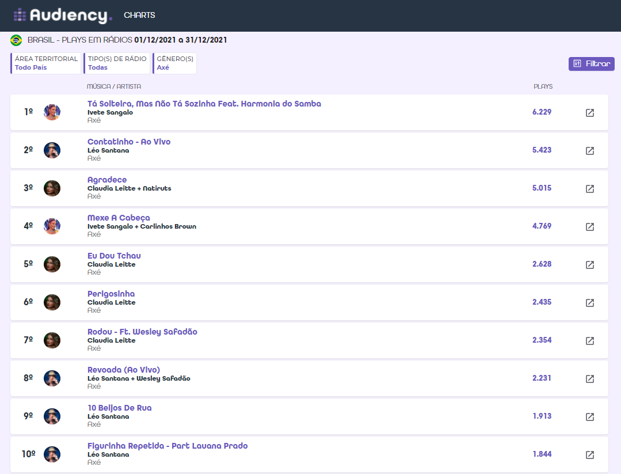Open song Tá Solteira, Mas Não Tá Sozinha
This screenshot has height=474, width=621.
tap(204, 104)
